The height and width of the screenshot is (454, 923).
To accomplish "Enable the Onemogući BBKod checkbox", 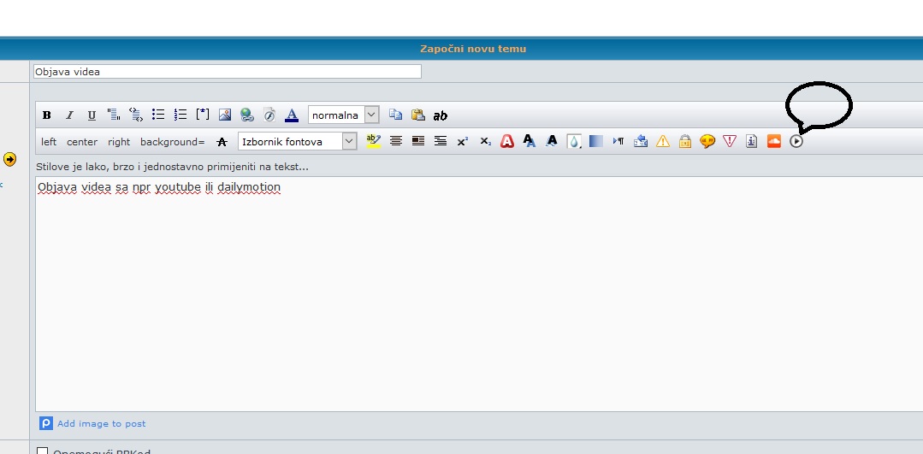I will point(43,451).
